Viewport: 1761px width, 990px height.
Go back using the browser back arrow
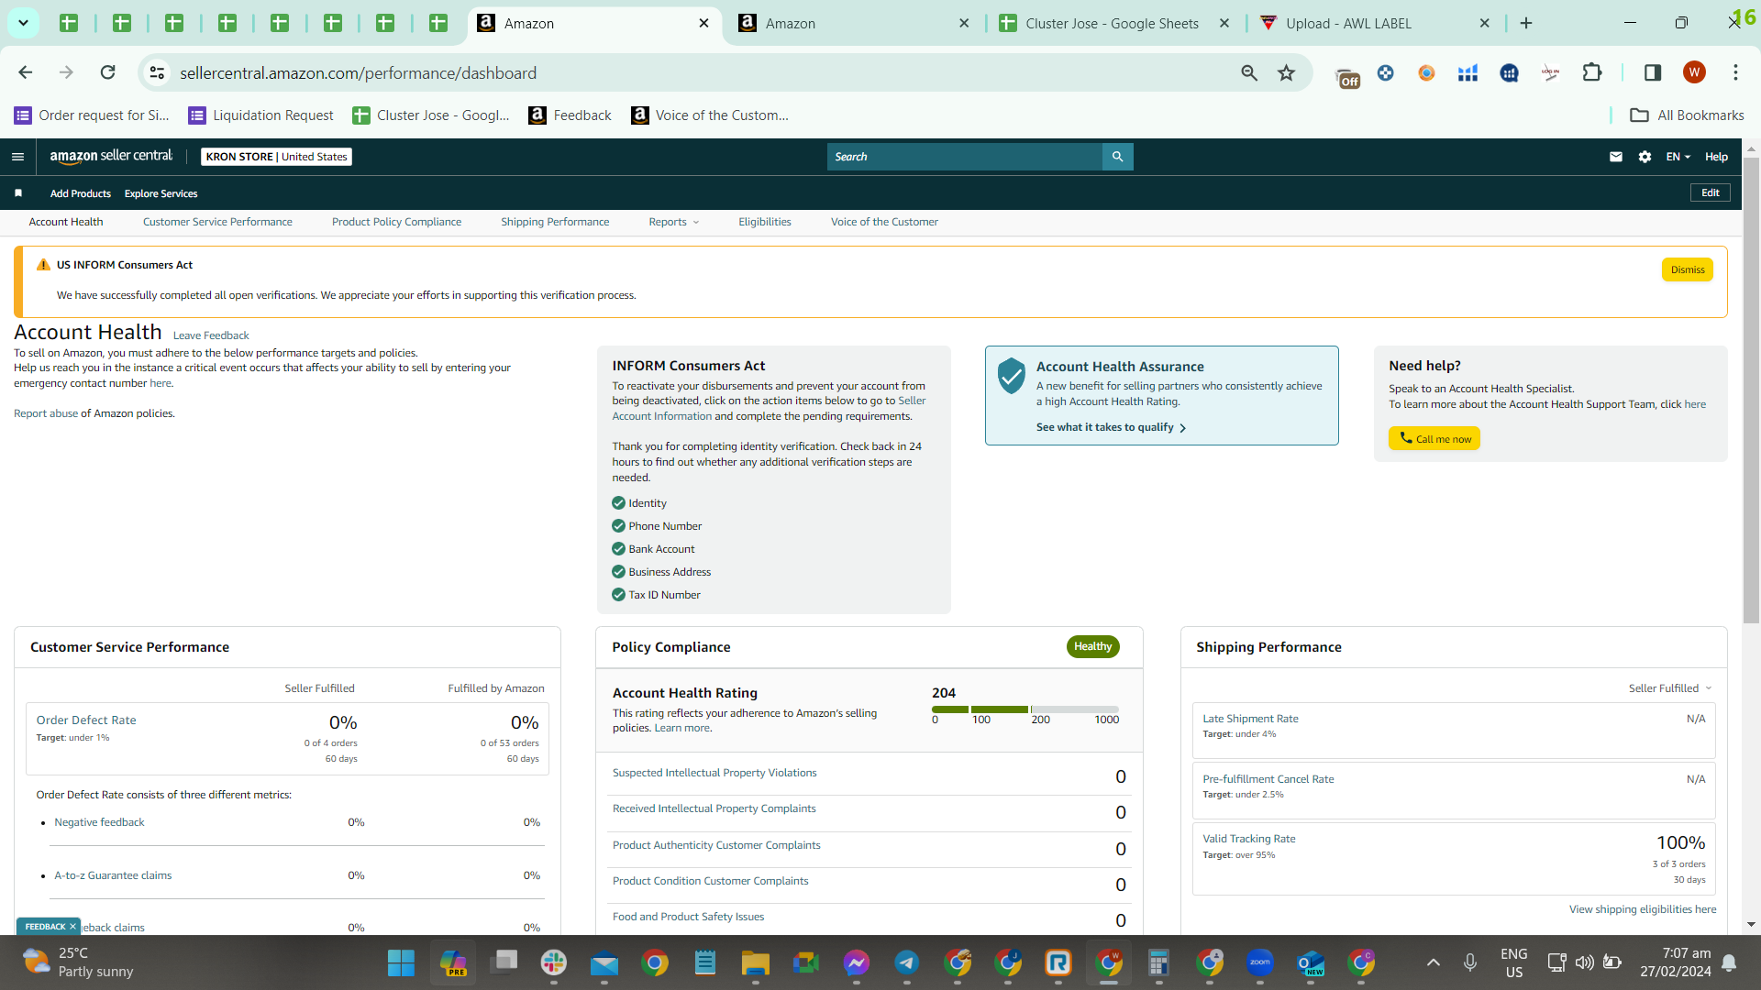[x=26, y=72]
